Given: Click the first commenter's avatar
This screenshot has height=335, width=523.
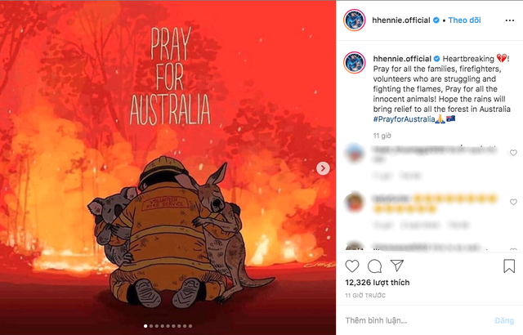Looking at the screenshot, I should click(354, 153).
